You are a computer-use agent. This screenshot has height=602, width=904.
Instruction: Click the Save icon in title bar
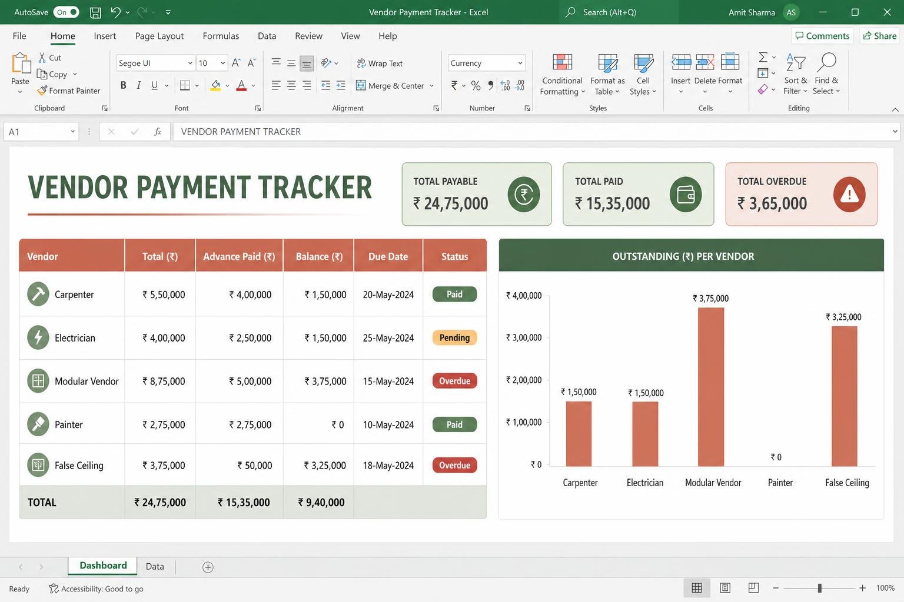point(95,12)
